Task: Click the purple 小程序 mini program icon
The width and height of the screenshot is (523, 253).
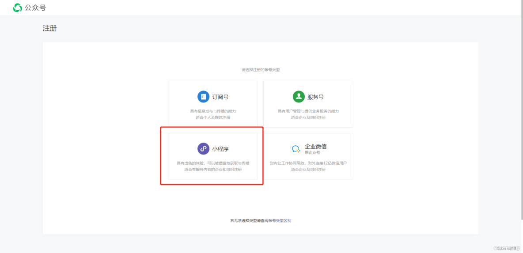Action: (x=204, y=149)
